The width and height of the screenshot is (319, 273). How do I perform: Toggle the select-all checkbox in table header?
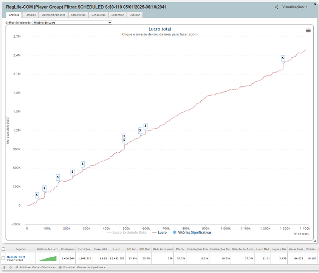pos(3,249)
